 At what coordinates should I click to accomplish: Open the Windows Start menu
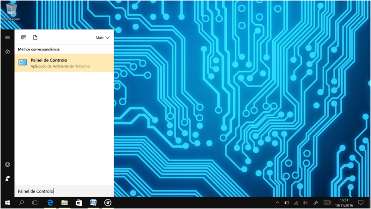(7, 203)
